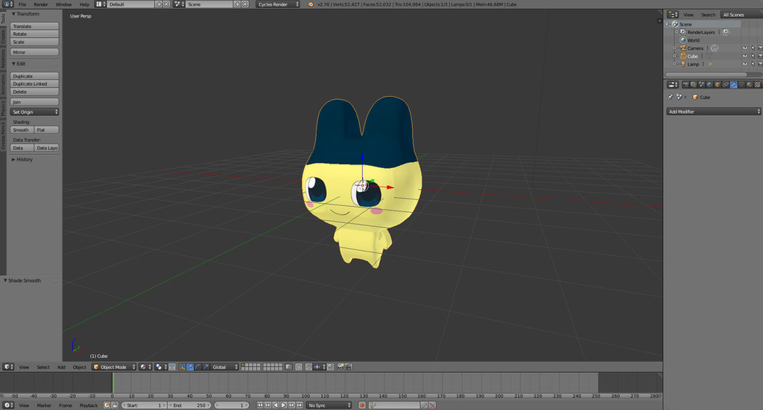Toggle Cube visibility eye in outliner
The width and height of the screenshot is (763, 410).
tap(745, 56)
